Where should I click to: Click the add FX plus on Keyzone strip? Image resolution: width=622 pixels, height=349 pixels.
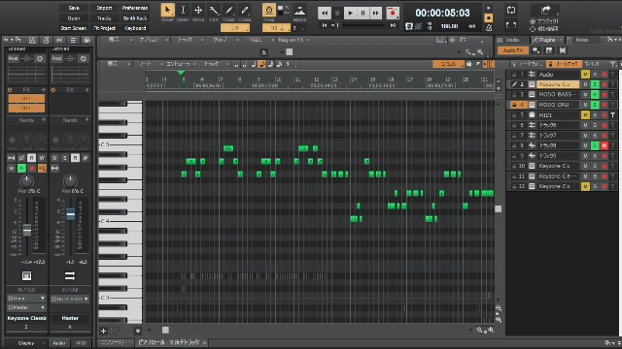pyautogui.click(x=44, y=90)
